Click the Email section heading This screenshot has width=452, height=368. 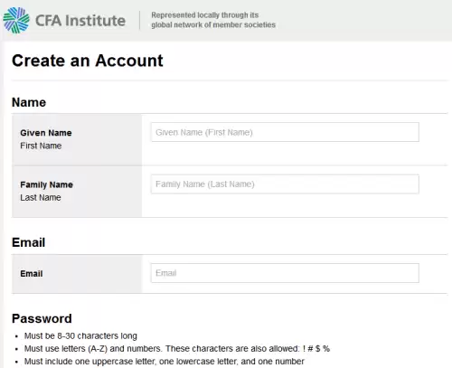click(x=29, y=242)
